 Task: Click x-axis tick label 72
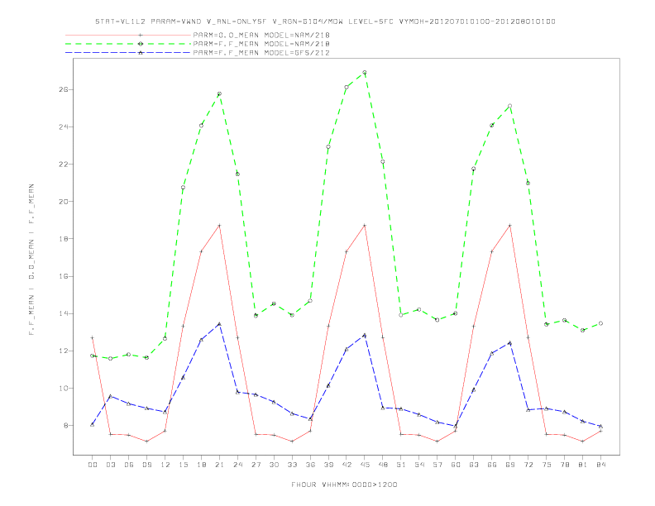pyautogui.click(x=528, y=465)
